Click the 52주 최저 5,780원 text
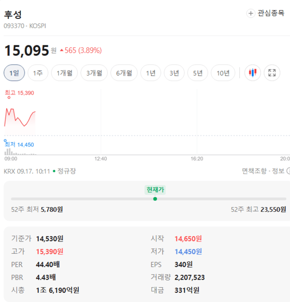Screen dimensions: 290x302 (x=37, y=209)
